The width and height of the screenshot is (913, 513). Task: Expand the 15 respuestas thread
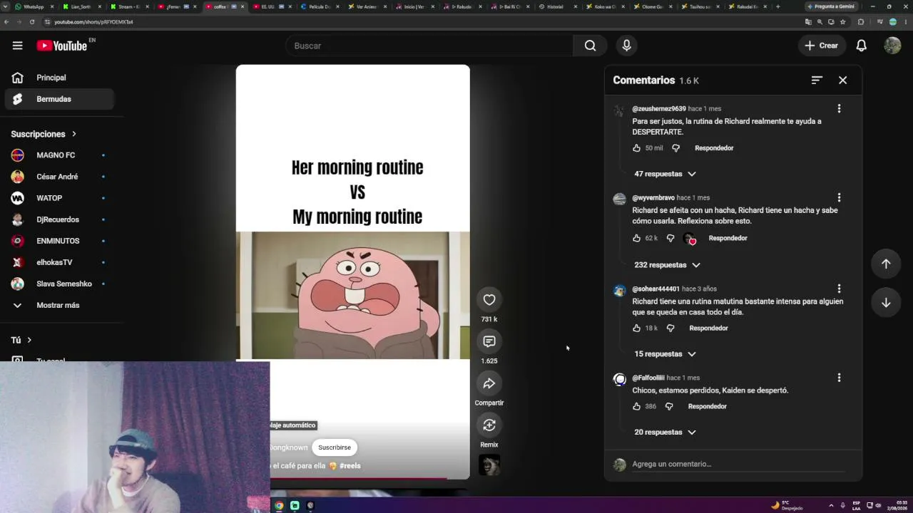[x=665, y=354]
